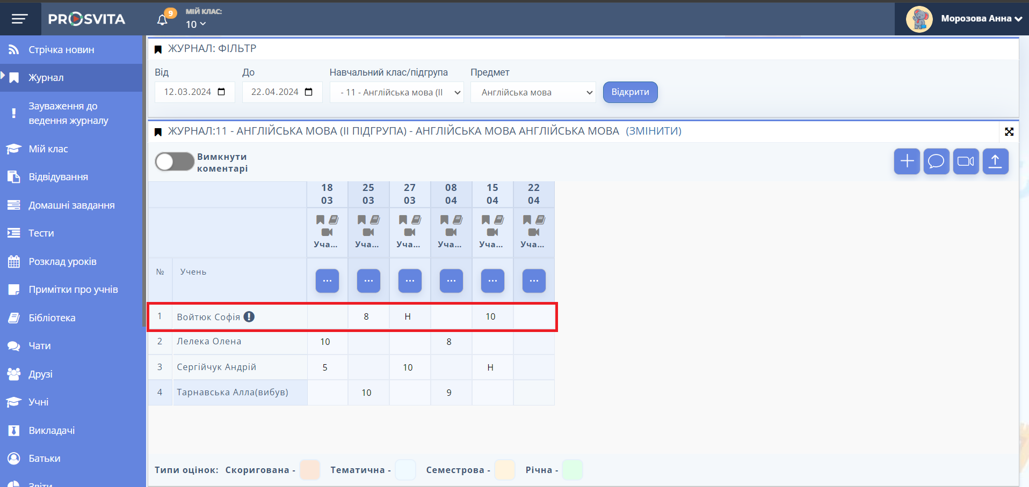
Task: Open the Предмет dropdown
Action: coord(533,92)
